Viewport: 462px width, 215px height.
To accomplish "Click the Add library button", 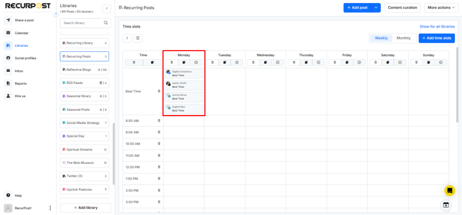I will point(85,208).
